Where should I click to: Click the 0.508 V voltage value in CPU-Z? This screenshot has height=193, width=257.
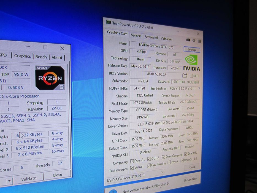click(x=16, y=87)
